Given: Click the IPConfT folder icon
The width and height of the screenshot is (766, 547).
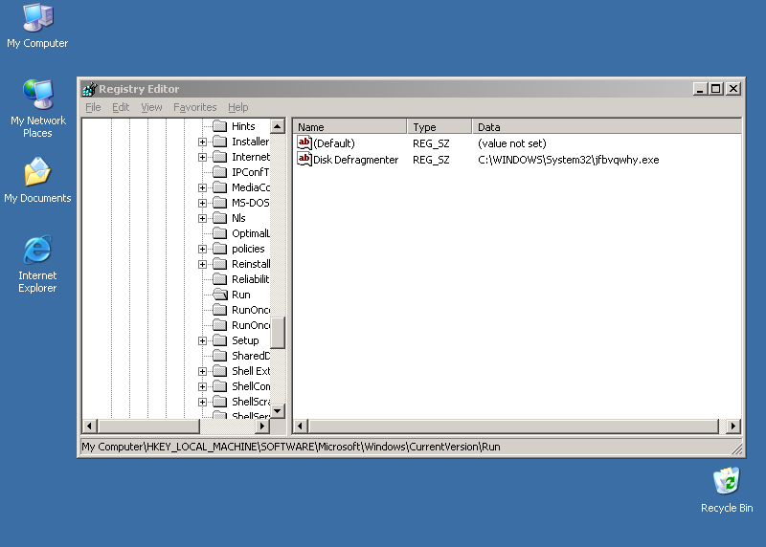Looking at the screenshot, I should pos(220,172).
